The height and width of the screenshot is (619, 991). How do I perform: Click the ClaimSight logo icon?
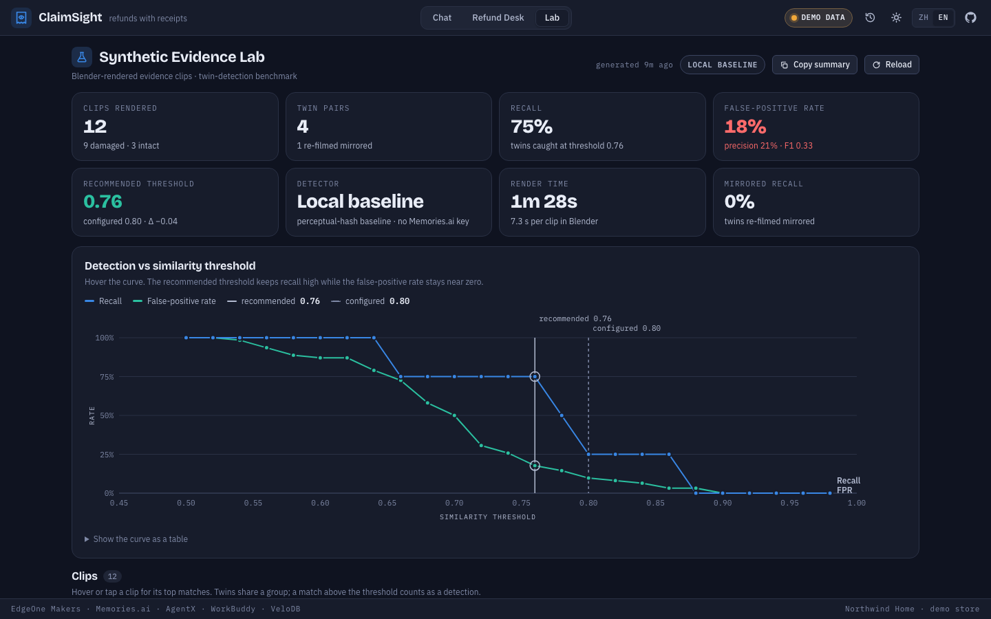(21, 18)
